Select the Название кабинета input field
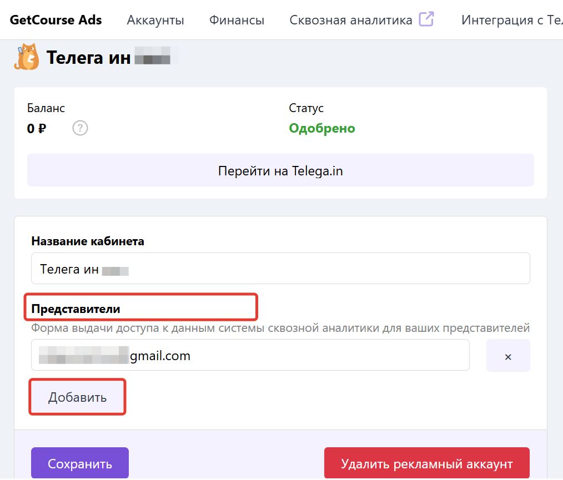The image size is (563, 480). coord(280,268)
